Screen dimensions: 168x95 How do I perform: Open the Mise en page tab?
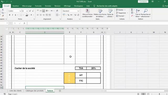tap(27, 6)
